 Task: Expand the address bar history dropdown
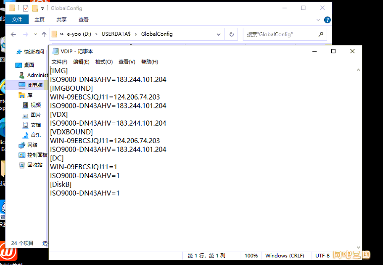point(219,34)
